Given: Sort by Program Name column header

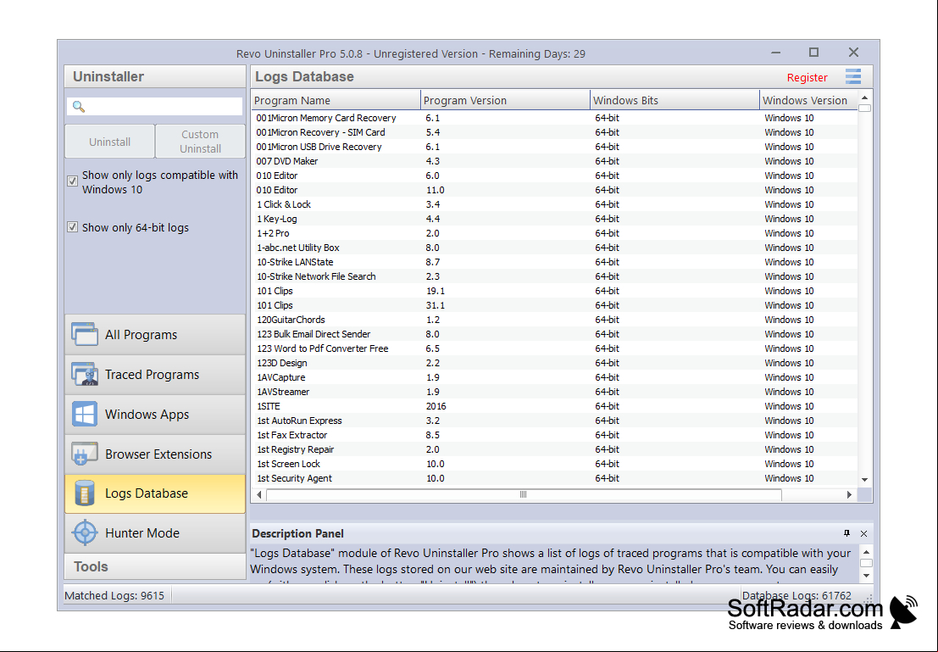Looking at the screenshot, I should click(x=336, y=100).
